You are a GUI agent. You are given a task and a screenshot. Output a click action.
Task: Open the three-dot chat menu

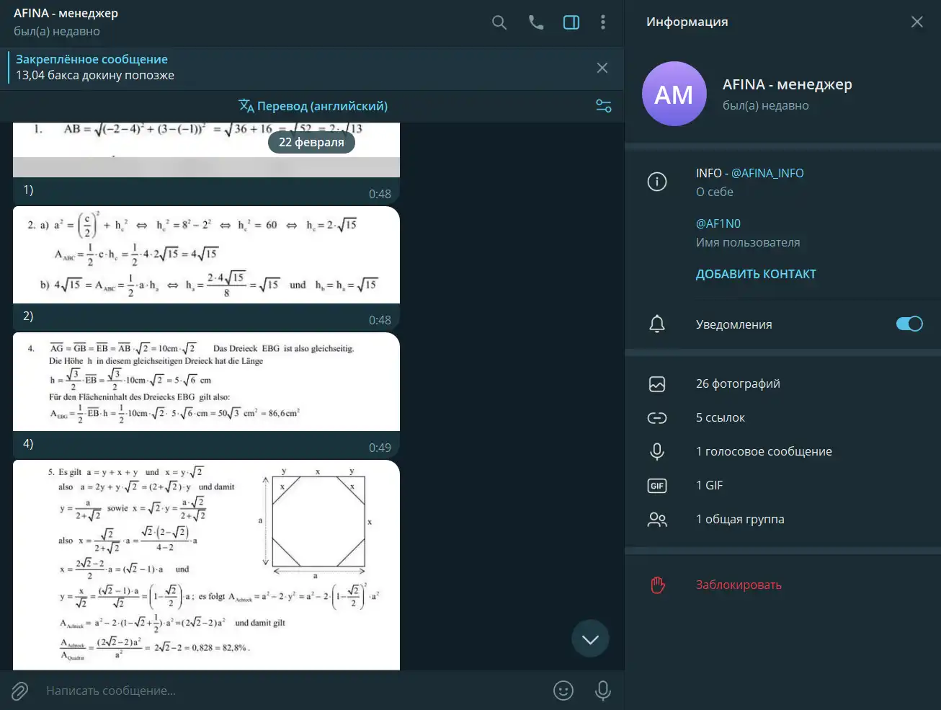[603, 22]
